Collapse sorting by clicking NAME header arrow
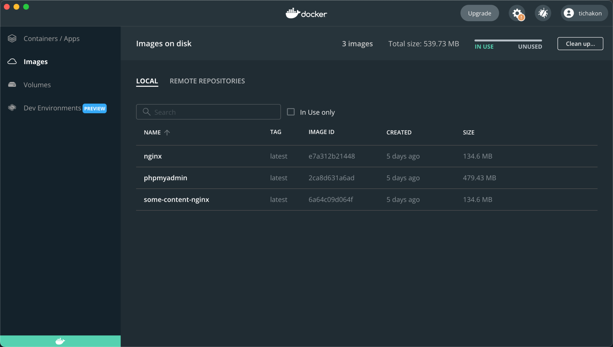Image resolution: width=613 pixels, height=347 pixels. (167, 132)
